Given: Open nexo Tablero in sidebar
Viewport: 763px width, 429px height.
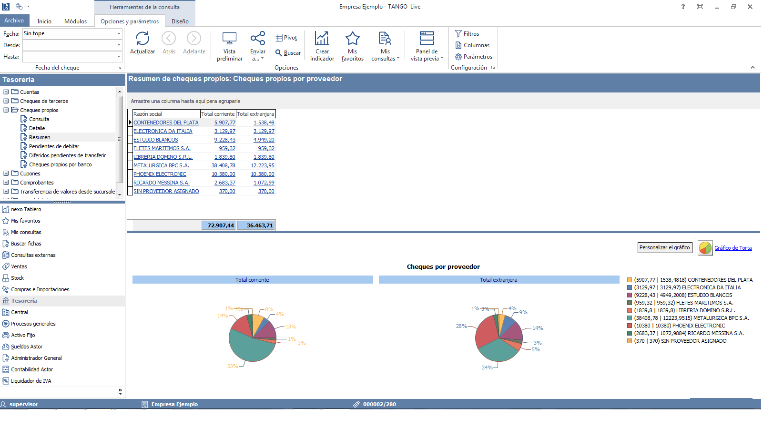Looking at the screenshot, I should pos(21,209).
